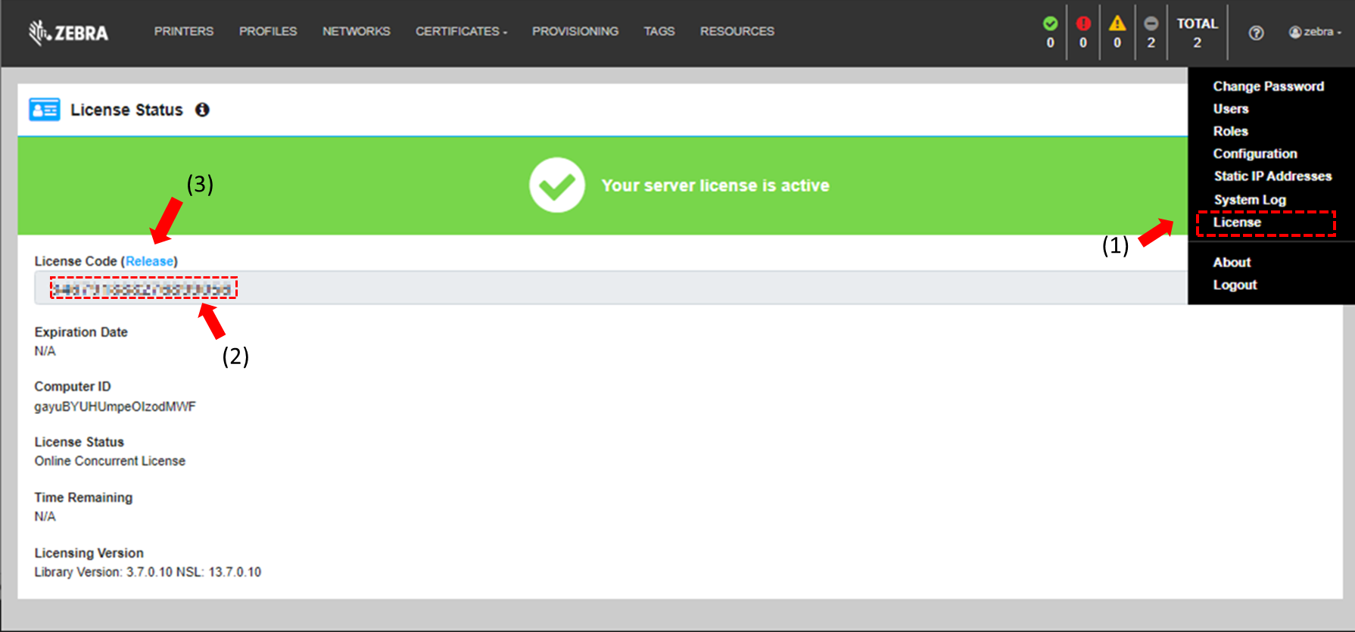Click the Release license link
The height and width of the screenshot is (632, 1355).
coord(149,261)
